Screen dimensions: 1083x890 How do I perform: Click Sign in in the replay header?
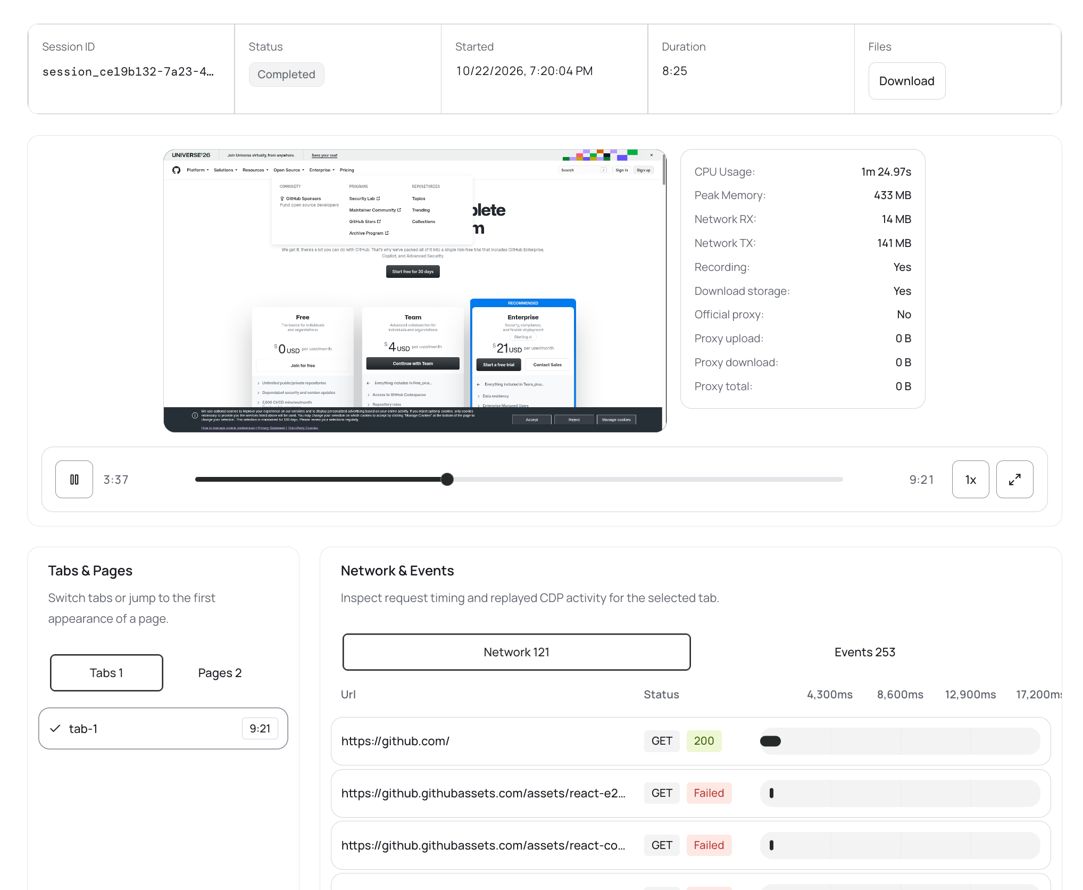621,170
